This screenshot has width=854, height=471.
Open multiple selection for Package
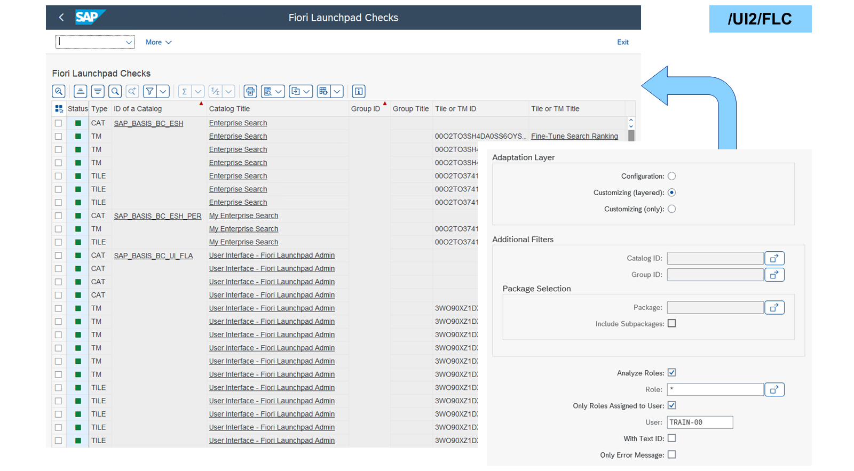pyautogui.click(x=774, y=307)
